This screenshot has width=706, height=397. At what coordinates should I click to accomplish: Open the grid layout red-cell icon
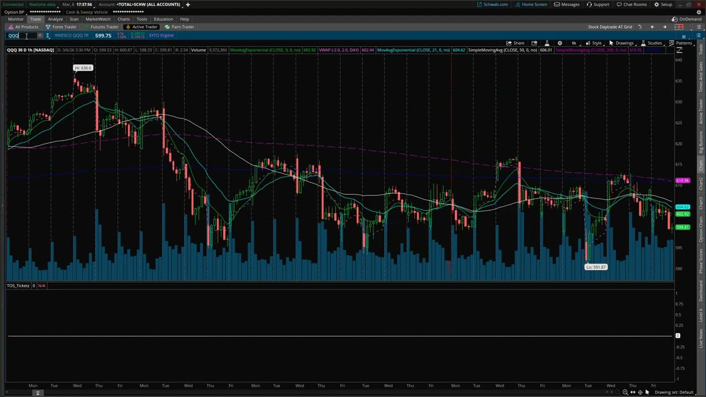pos(679,27)
